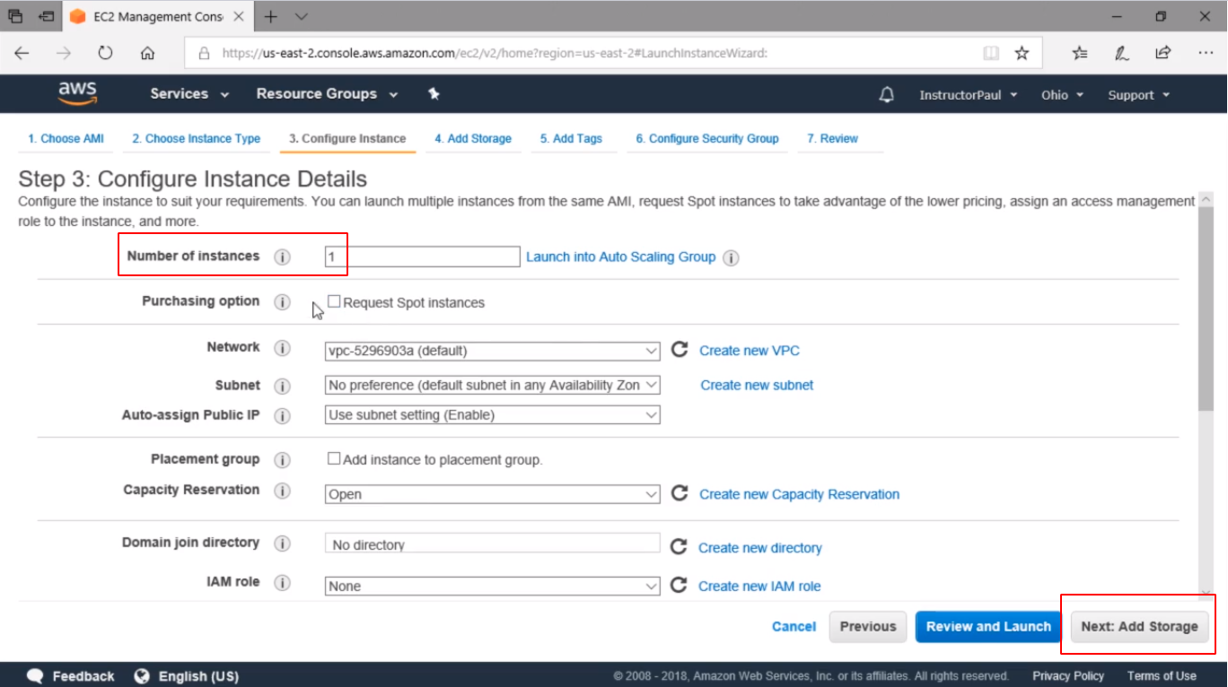This screenshot has height=687, width=1228.
Task: Click info icon for Domain join directory
Action: click(x=282, y=544)
